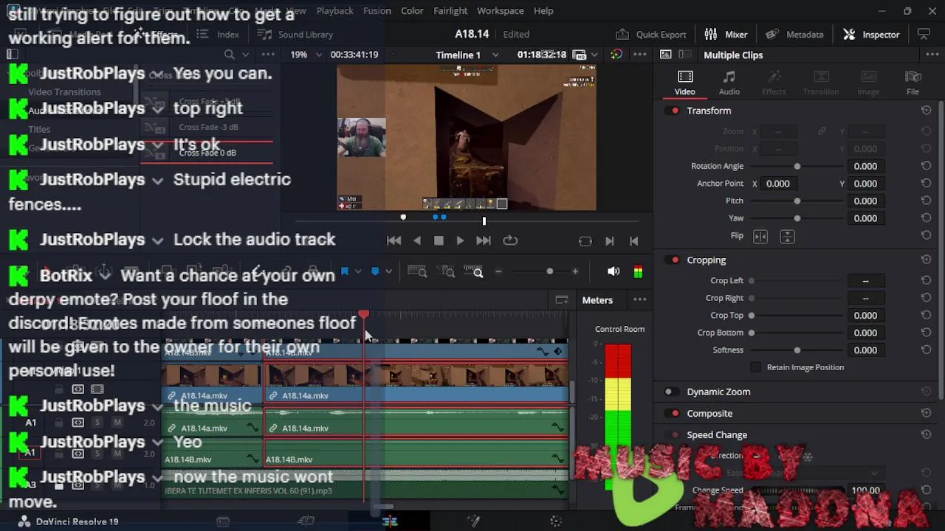Open the Meters panel options dots

640,300
